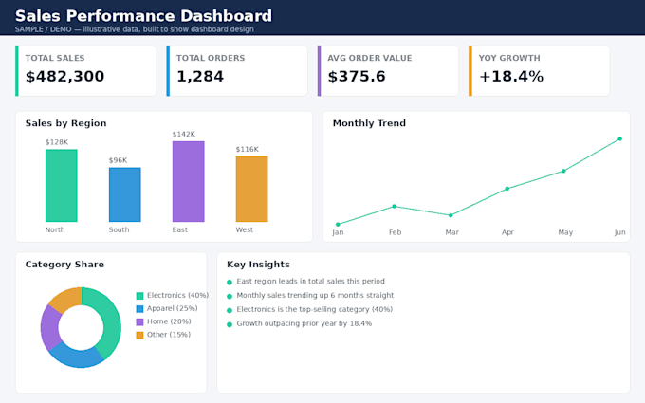Click the South axis label
Viewport: 645px width, 403px height.
[x=119, y=229]
